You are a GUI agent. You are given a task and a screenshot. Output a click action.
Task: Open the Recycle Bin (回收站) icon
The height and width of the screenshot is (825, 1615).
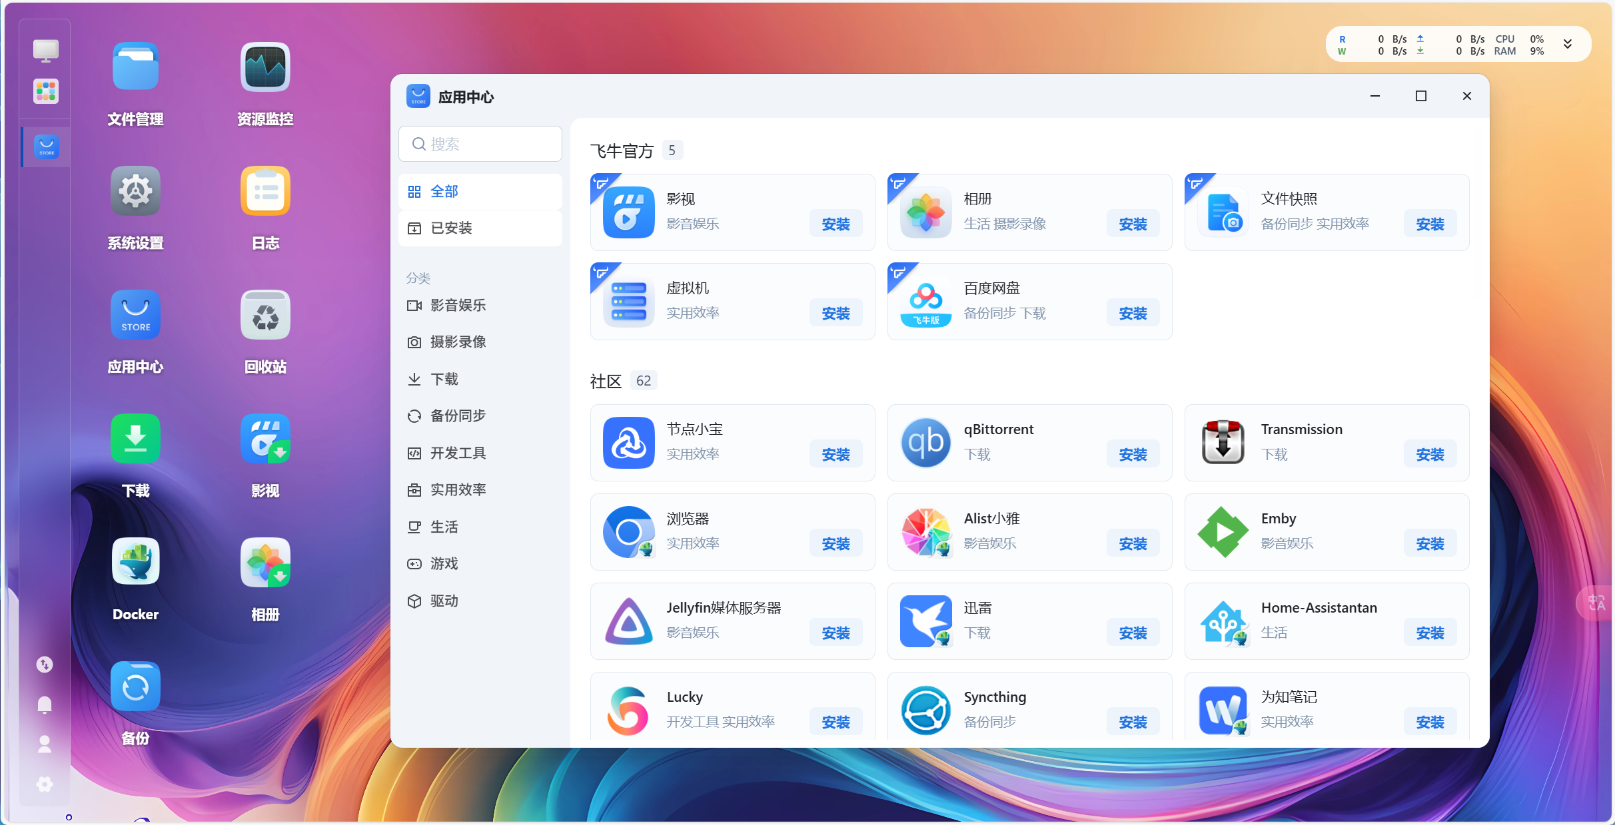coord(265,315)
